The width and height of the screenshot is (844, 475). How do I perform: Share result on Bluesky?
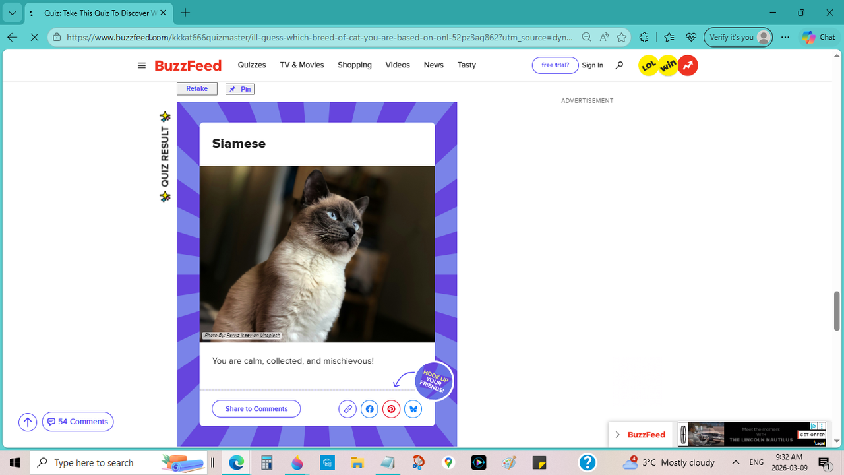(x=413, y=409)
